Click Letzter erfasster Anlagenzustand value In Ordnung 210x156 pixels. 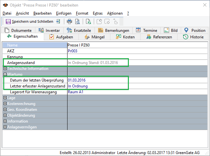click(78, 86)
